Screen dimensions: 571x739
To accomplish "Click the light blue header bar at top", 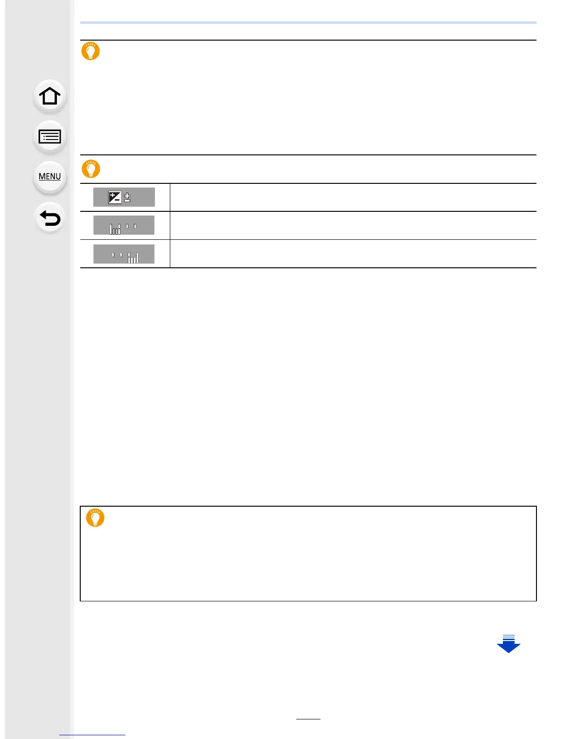I will [308, 22].
